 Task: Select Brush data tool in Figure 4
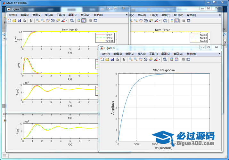coord(156,60)
